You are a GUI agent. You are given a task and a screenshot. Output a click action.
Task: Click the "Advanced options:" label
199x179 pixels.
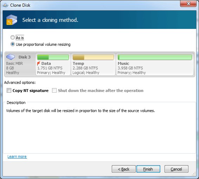click(20, 82)
